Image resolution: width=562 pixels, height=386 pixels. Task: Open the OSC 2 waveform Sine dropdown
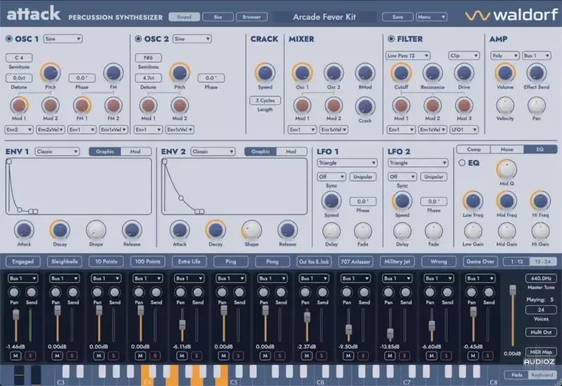[192, 39]
